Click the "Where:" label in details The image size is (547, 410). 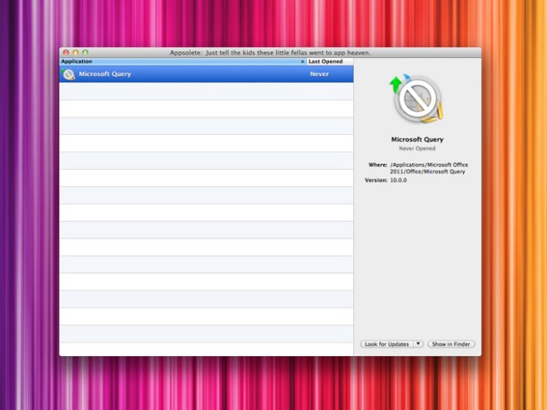coord(378,165)
